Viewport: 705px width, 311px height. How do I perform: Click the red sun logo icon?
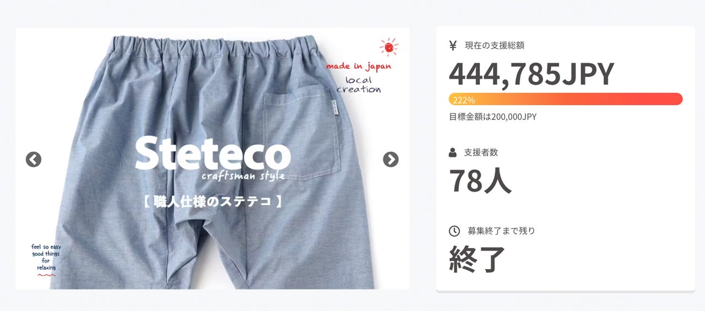pyautogui.click(x=389, y=47)
